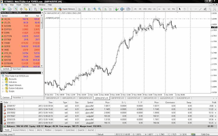Click the Periods clock icon
The image size is (218, 136).
tap(122, 9)
